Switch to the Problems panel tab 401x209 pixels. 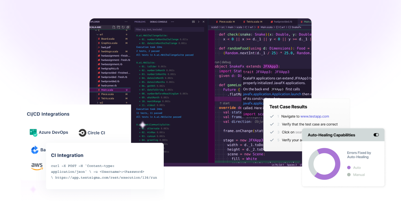tap(140, 22)
